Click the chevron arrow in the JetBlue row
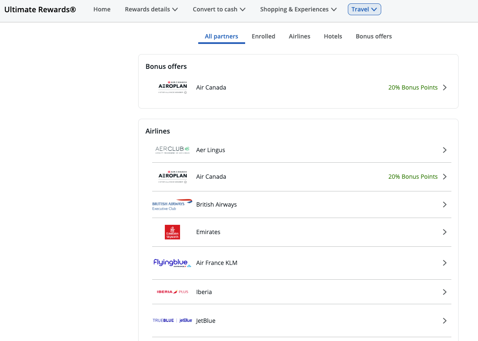Screen dimensions: 478x341 445,321
